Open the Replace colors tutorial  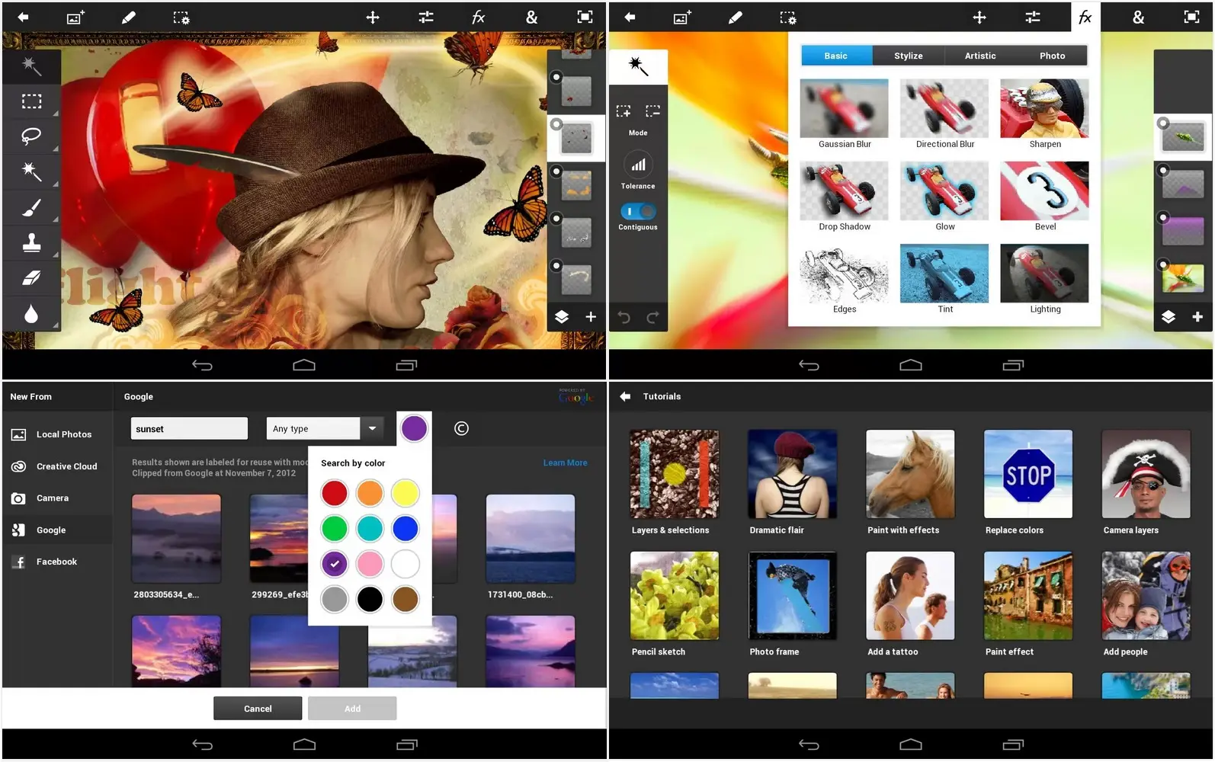1028,482
